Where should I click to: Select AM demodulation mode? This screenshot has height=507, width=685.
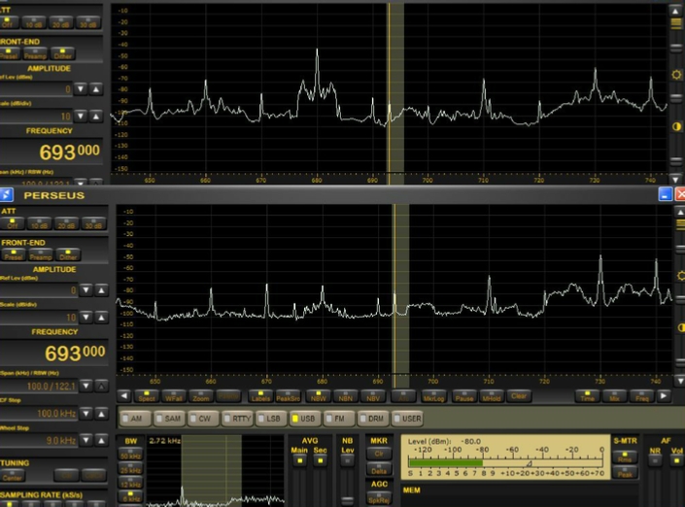click(132, 418)
